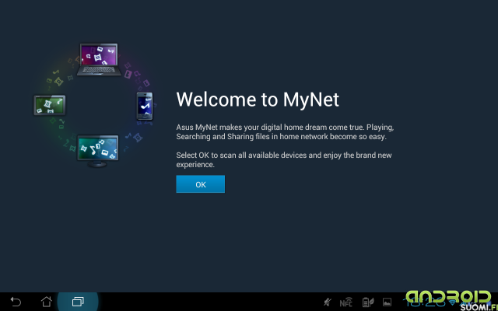This screenshot has width=498, height=311.
Task: Click the smartphone illustration in circle
Action: click(145, 107)
